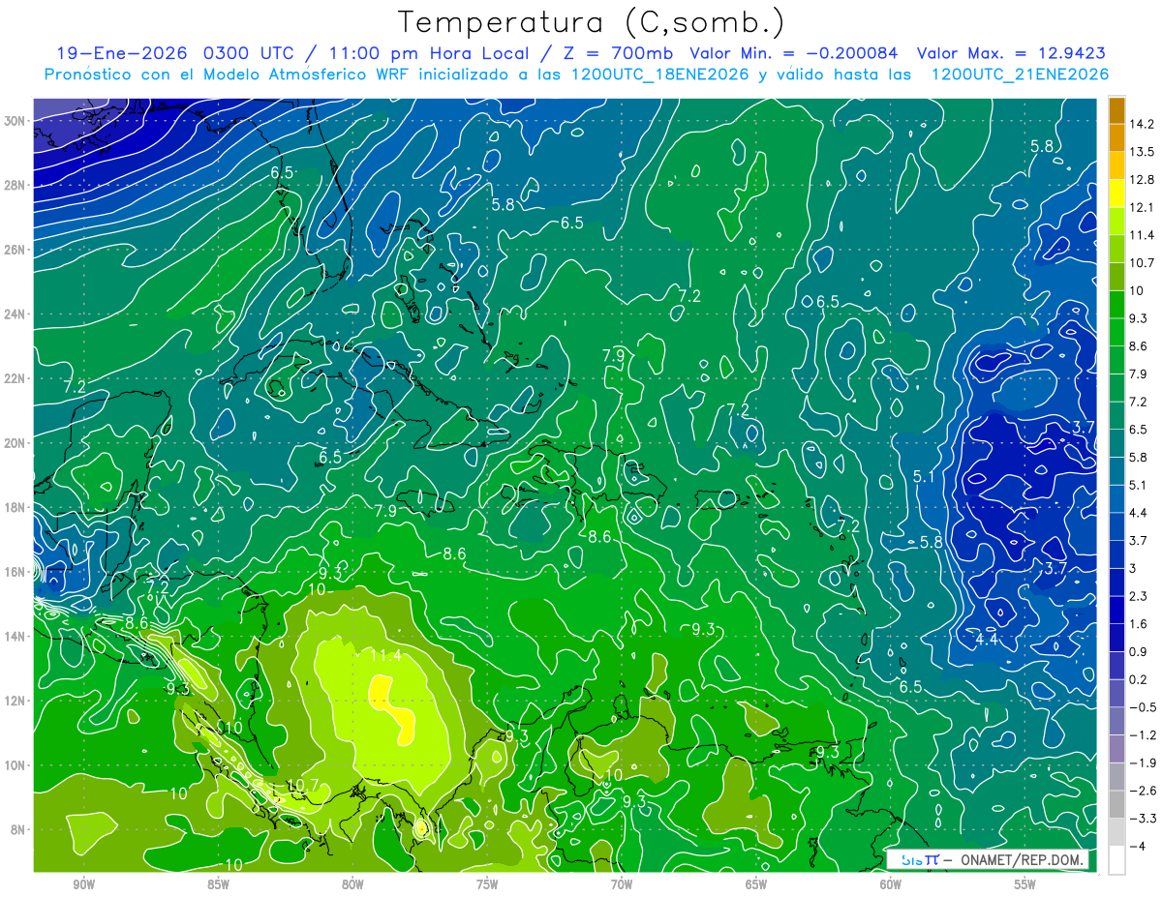1162x897 pixels.
Task: Click the "10N" latitude axis label
Action: [x=15, y=765]
